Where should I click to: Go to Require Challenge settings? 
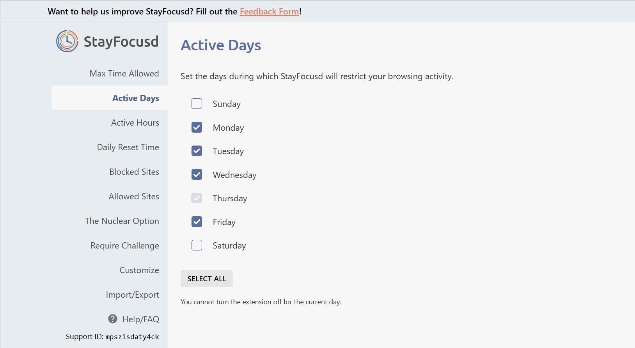pos(125,245)
